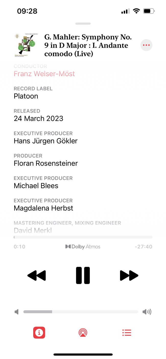Viewport: 166px width, 359px height.
Task: Tap the loud volume speaker icon
Action: pos(147,312)
